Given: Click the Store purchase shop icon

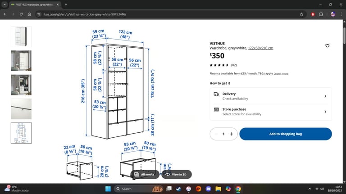Looking at the screenshot, I should click(x=216, y=109).
